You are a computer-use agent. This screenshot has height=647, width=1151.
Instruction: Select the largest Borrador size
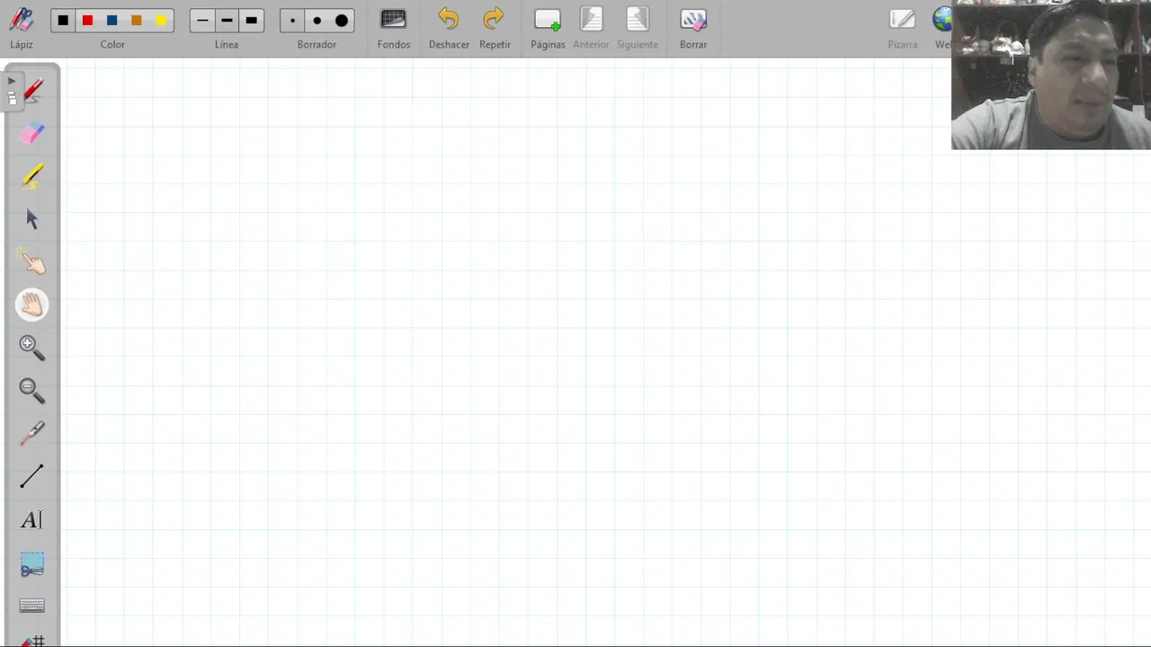(342, 21)
